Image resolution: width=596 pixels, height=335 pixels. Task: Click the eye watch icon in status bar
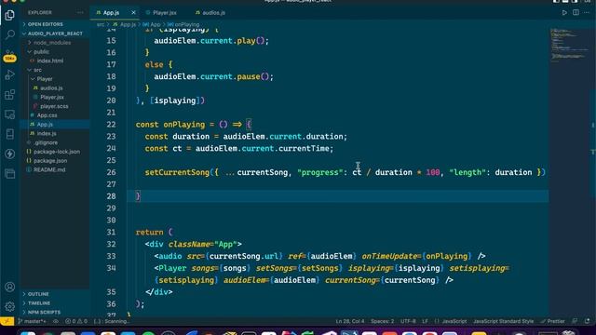[56, 321]
